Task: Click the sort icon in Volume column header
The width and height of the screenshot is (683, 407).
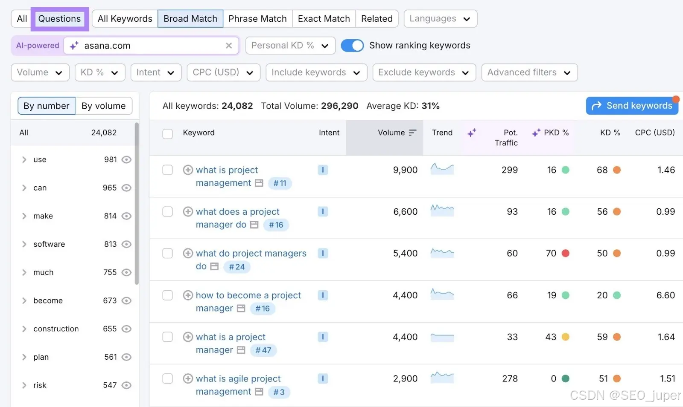Action: coord(412,133)
